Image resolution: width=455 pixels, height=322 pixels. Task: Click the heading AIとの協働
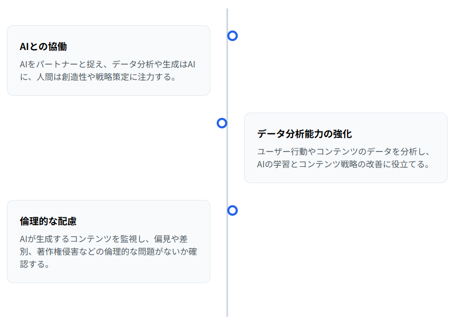coord(43,46)
